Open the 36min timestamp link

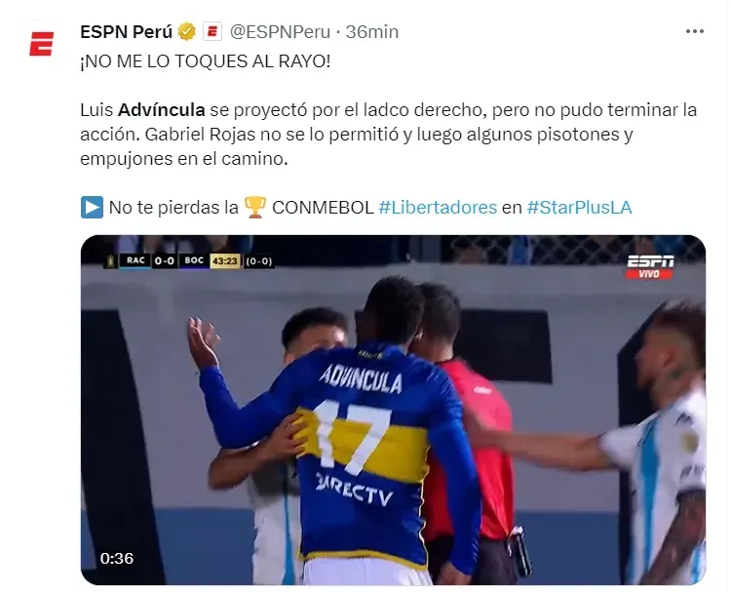click(x=372, y=32)
